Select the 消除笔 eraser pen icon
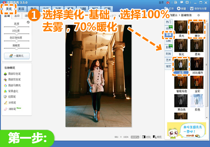210x147 pixels. (5, 109)
